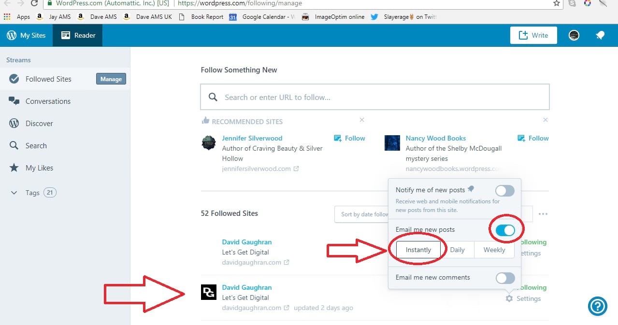Click the colorful circle extension icon
Viewport: 618px width, 325px height.
(x=588, y=3)
